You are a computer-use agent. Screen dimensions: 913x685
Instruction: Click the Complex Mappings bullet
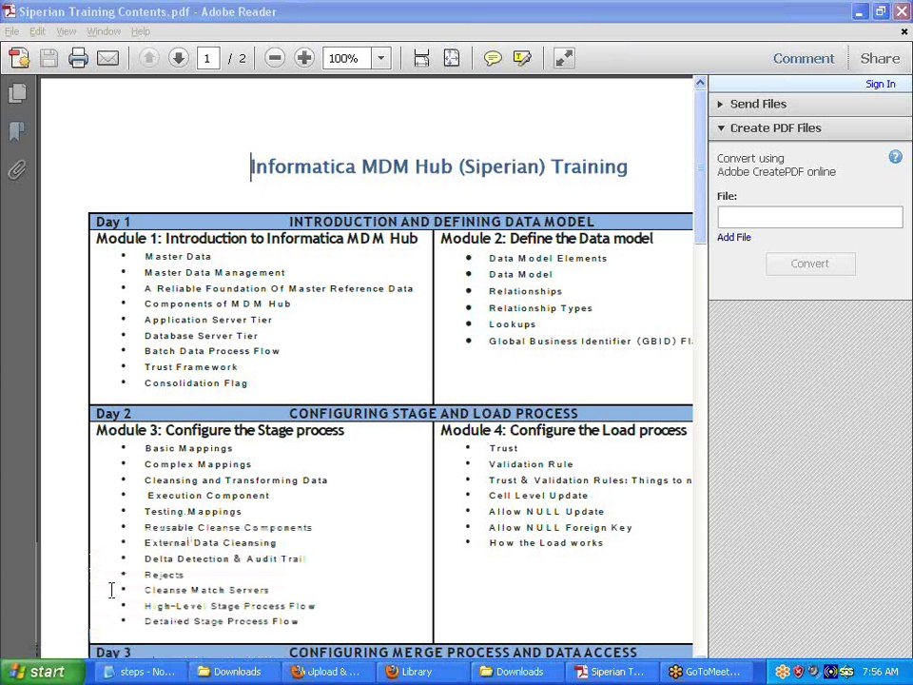[x=198, y=464]
